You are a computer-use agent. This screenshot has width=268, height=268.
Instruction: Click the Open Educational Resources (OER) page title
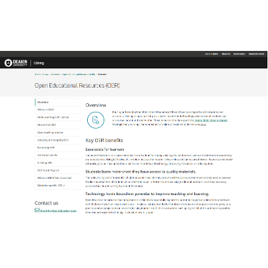click(x=77, y=86)
